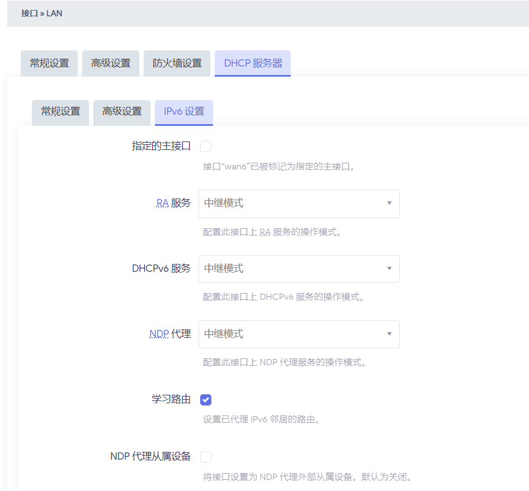Enable the 指定的主接口 checkbox
The image size is (529, 491).
point(206,147)
